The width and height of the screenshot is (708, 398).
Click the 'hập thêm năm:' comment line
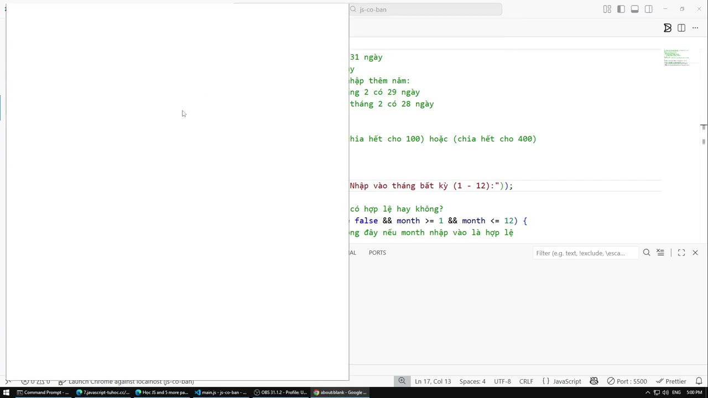point(379,81)
